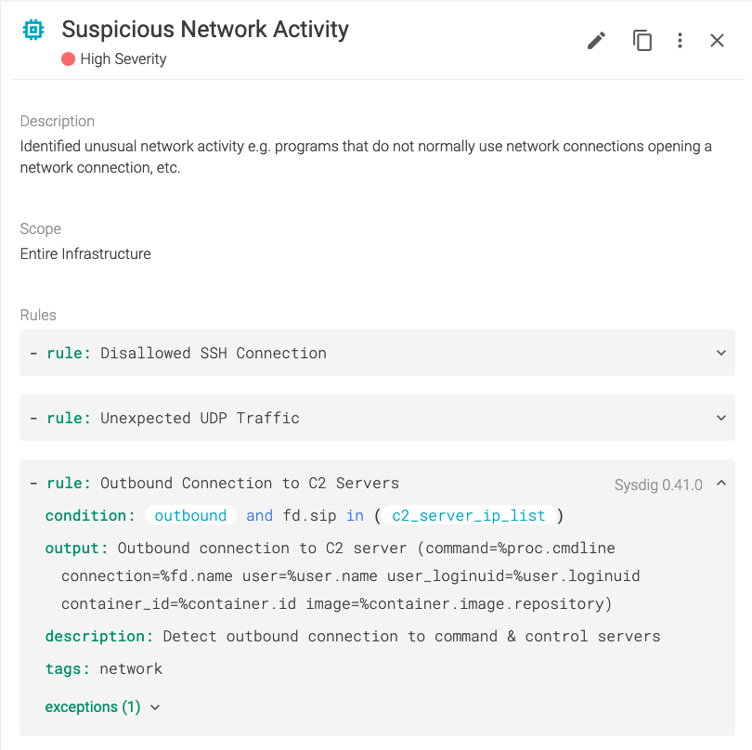Screen dimensions: 752x750
Task: Duplicate the policy with copy icon
Action: (642, 40)
